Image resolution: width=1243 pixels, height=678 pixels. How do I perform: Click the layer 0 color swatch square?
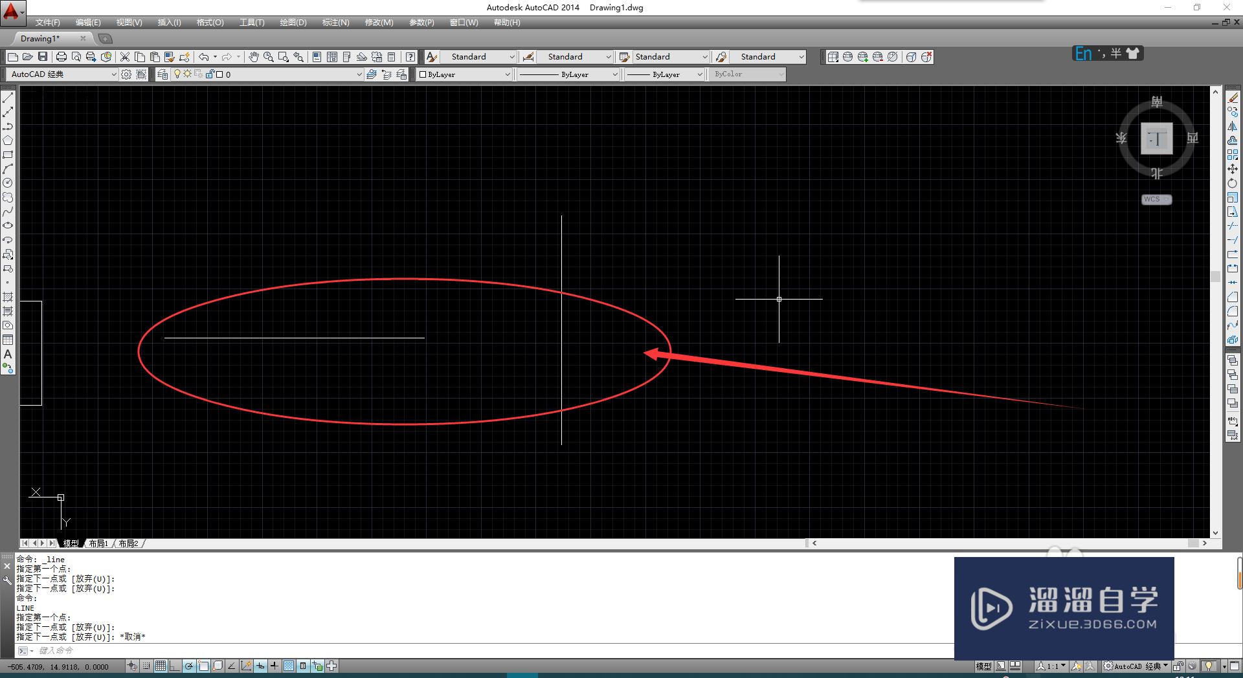(x=219, y=74)
